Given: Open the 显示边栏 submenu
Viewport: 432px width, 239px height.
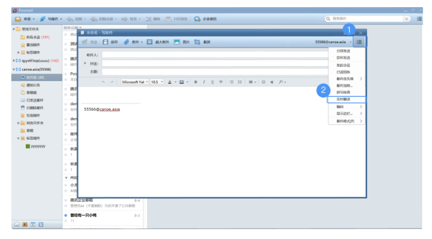Looking at the screenshot, I should tap(347, 113).
